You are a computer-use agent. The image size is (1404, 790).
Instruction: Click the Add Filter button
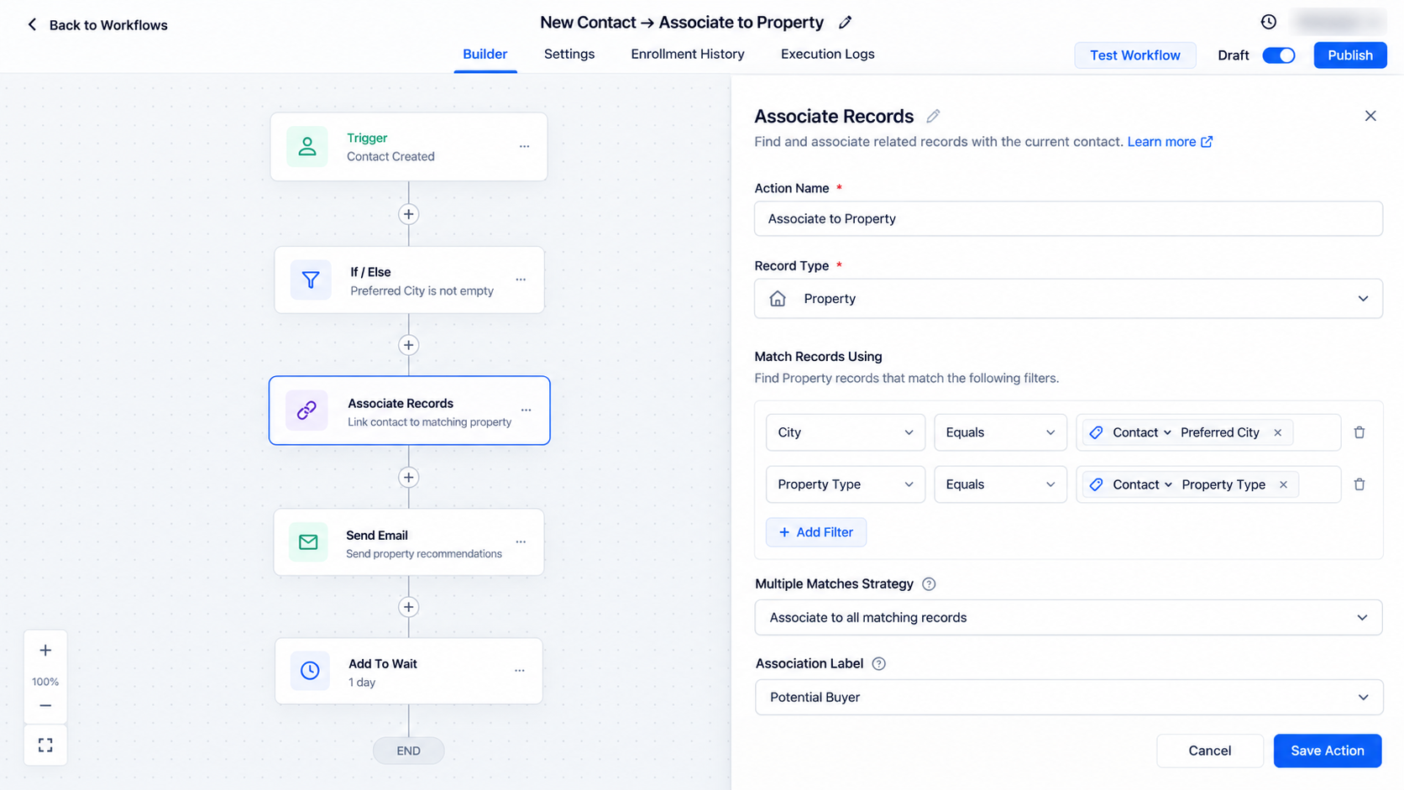coord(816,532)
